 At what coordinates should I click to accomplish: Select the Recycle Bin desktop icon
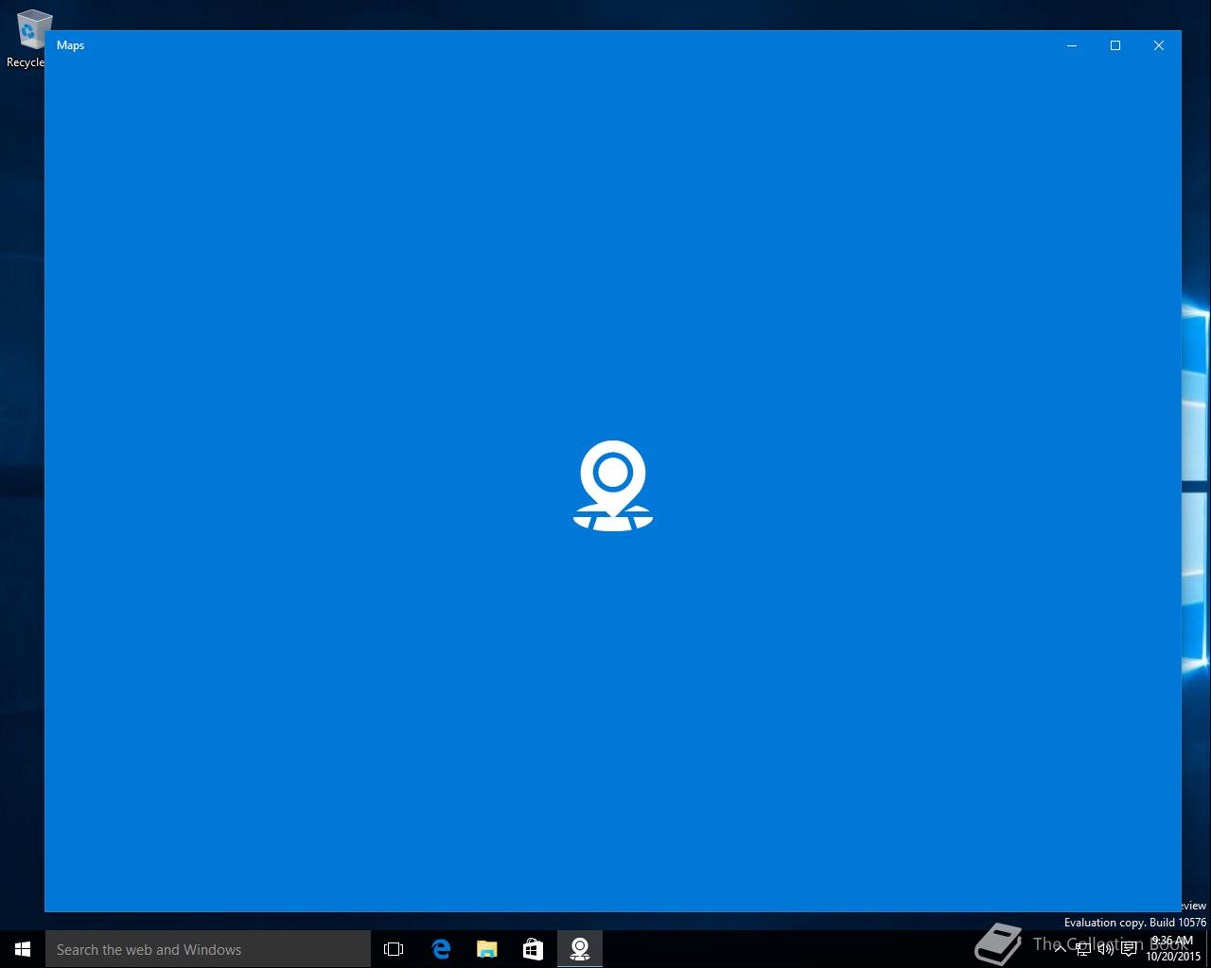tap(28, 40)
